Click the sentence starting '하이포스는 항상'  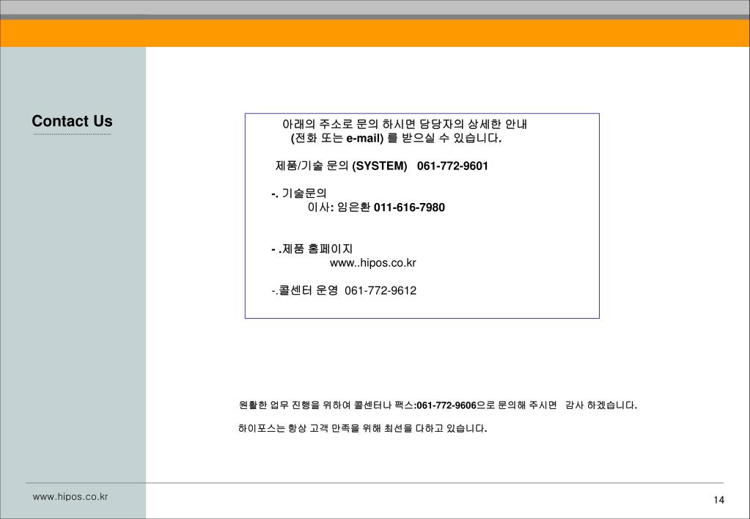[363, 429]
